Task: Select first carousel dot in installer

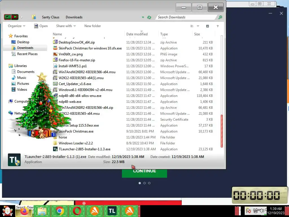Action: [x=140, y=183]
